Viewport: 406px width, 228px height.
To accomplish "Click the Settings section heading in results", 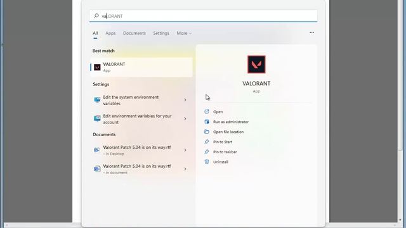I will click(x=101, y=84).
